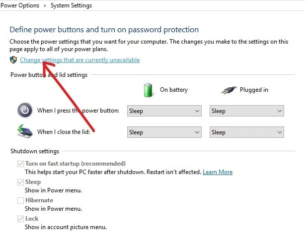Open the Learn More link
305x237 pixels.
point(218,172)
